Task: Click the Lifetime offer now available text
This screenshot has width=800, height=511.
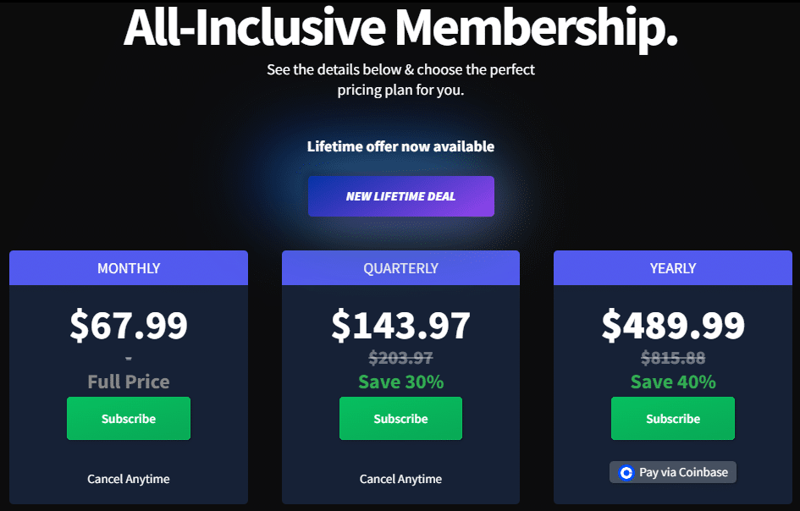Action: coord(400,146)
